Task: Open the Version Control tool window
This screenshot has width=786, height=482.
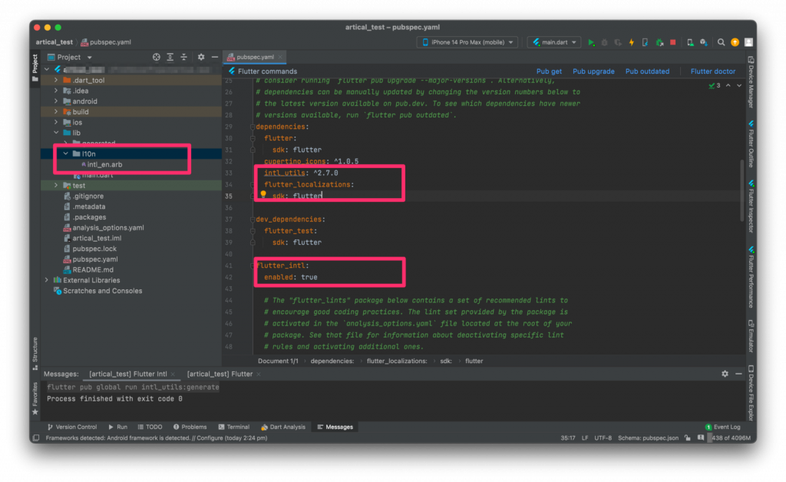Action: coord(71,427)
